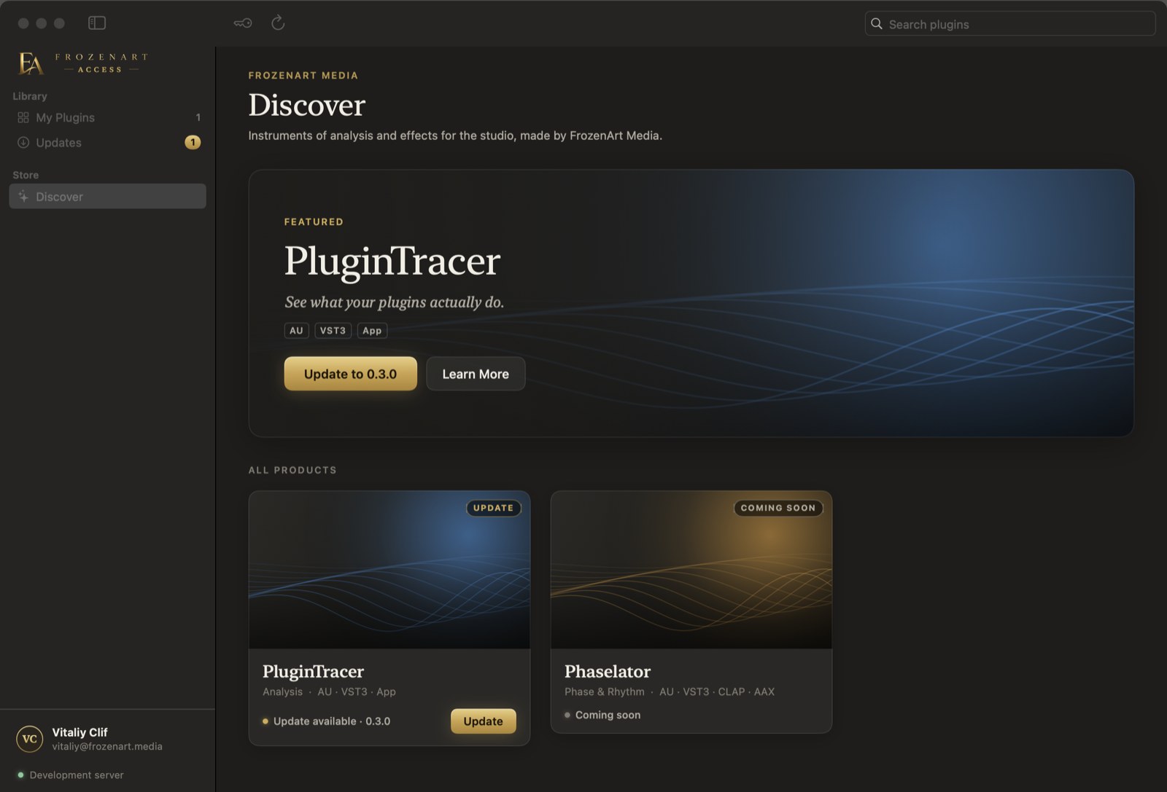Click the My Plugins count '1'
The width and height of the screenshot is (1167, 792).
[x=198, y=117]
